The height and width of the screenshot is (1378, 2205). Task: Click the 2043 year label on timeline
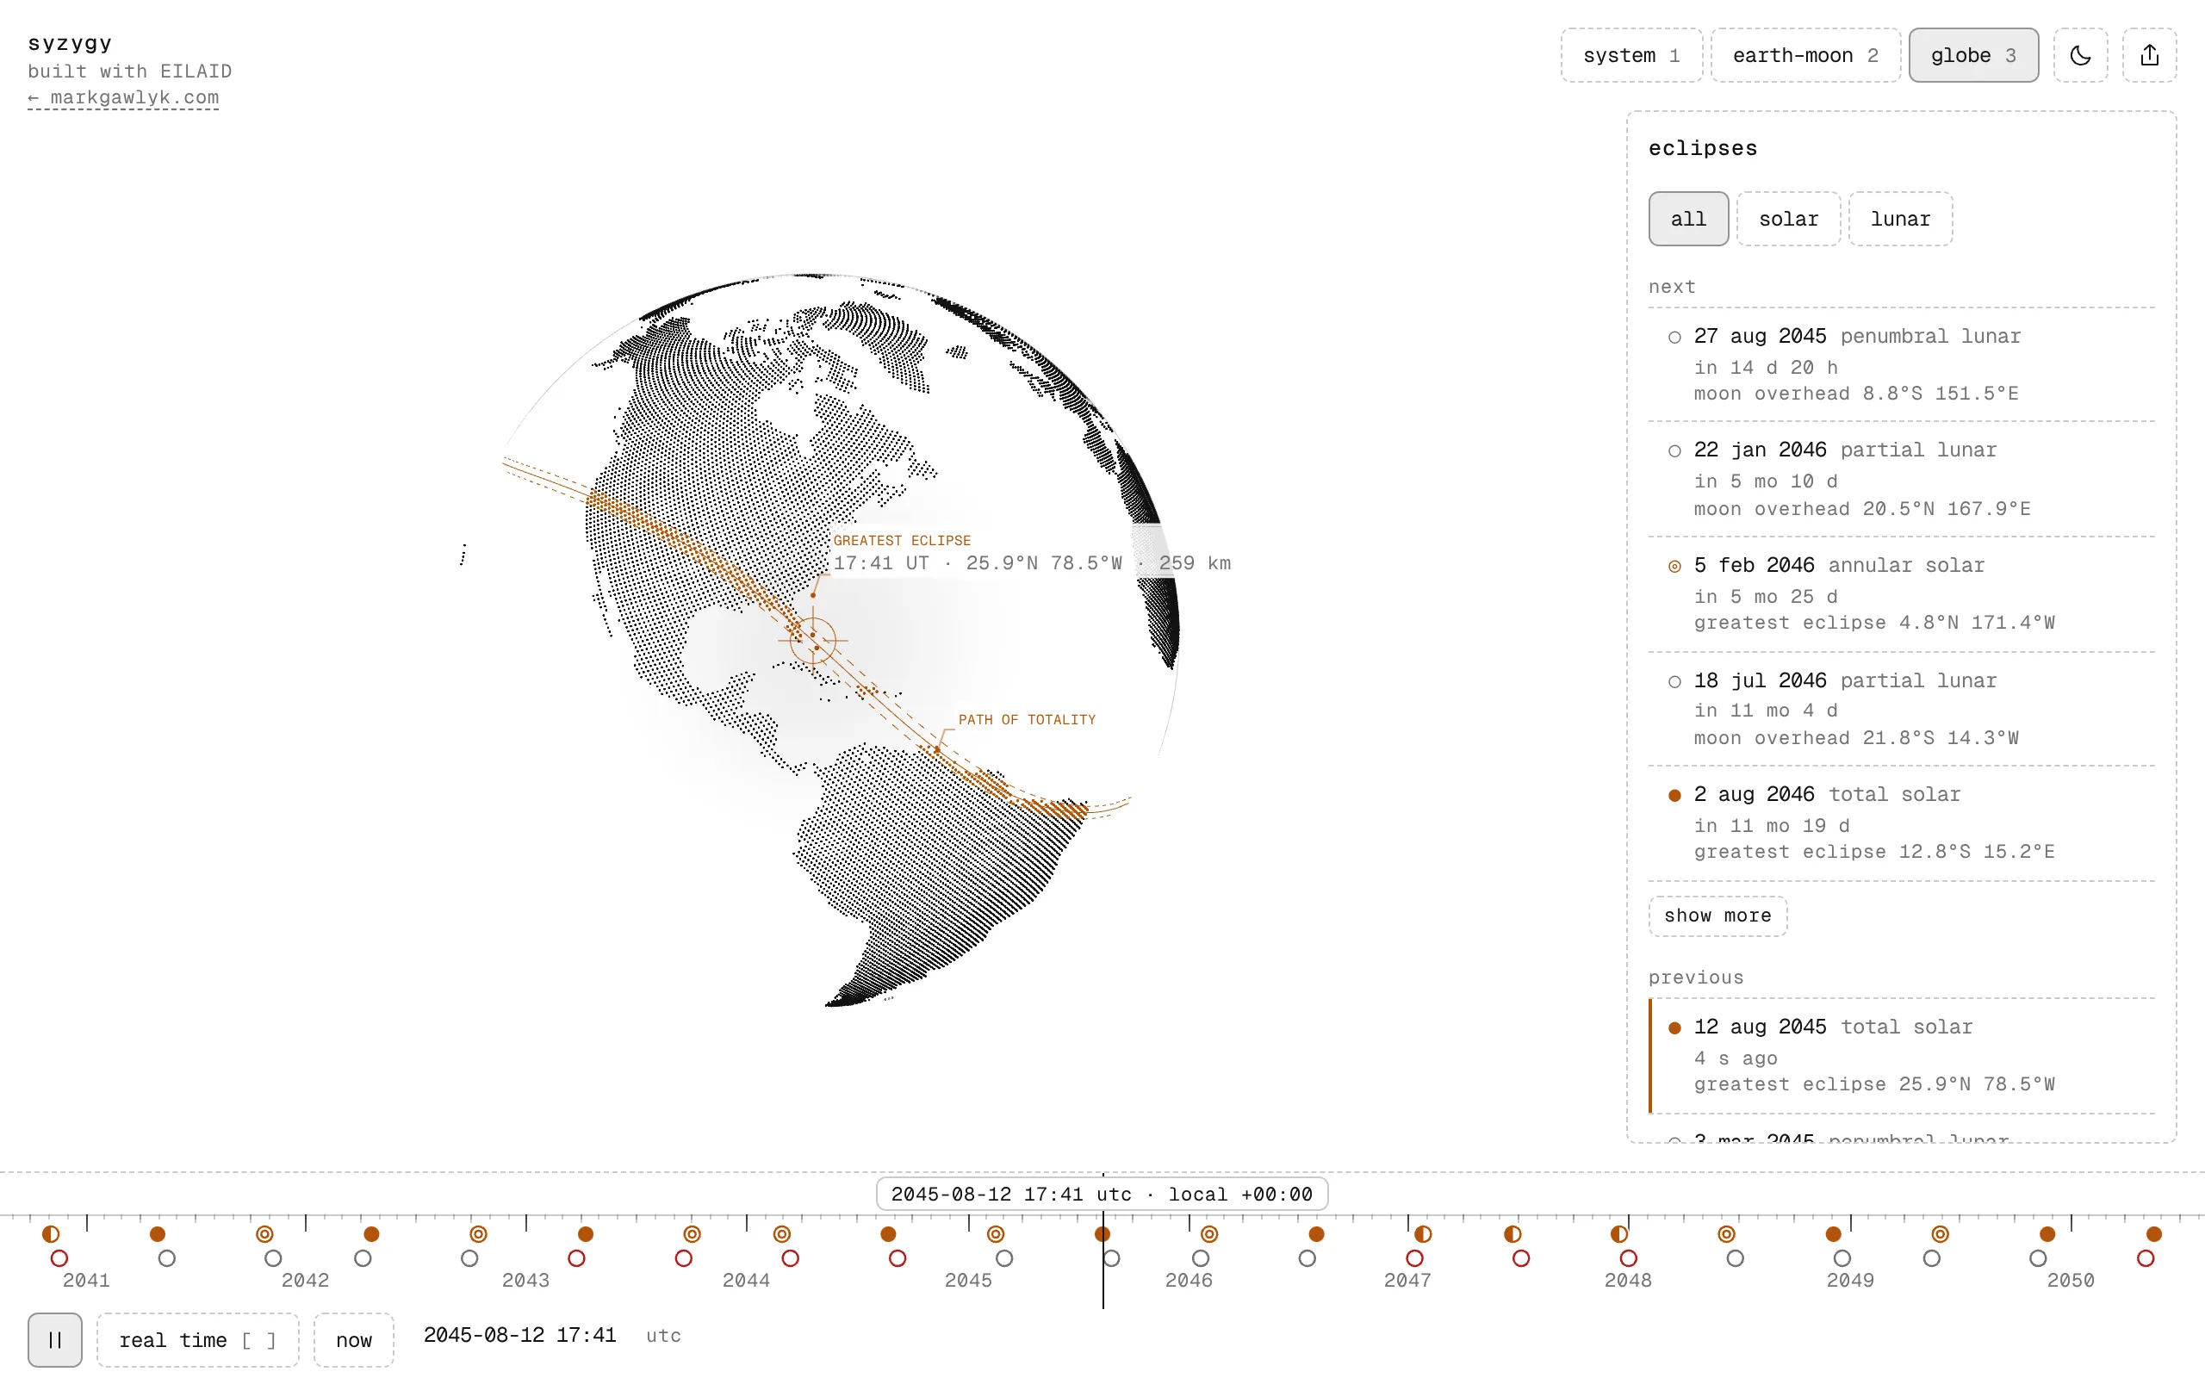pyautogui.click(x=525, y=1281)
